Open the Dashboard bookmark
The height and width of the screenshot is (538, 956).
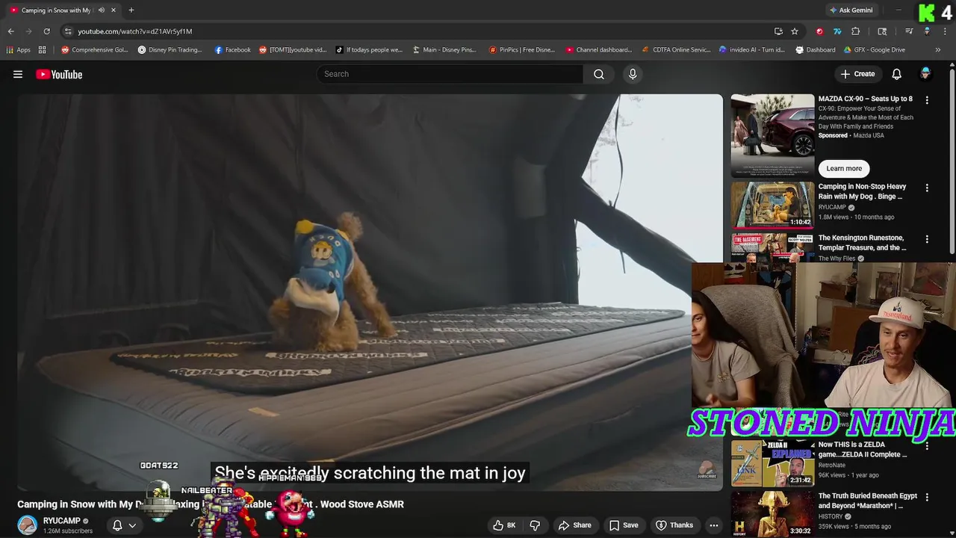pyautogui.click(x=816, y=50)
